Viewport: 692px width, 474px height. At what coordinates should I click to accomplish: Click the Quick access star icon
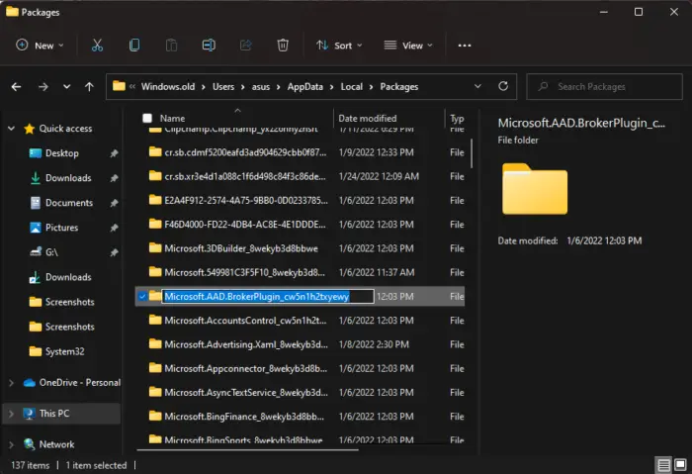pyautogui.click(x=29, y=128)
